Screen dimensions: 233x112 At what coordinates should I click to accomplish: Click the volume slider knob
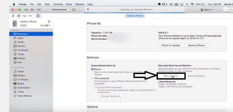(x=68, y=10)
